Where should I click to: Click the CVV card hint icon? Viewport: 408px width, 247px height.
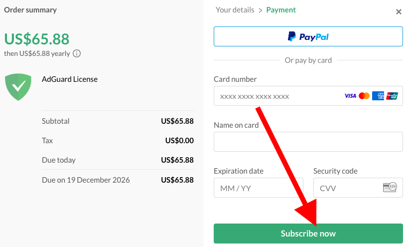tap(390, 188)
